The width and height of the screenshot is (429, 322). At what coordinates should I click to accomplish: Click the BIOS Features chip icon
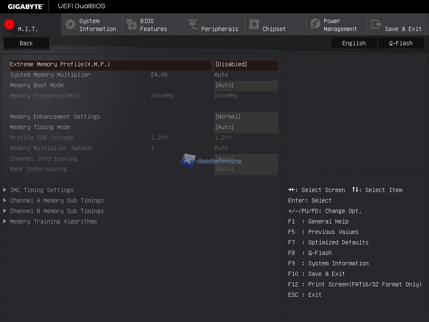[132, 24]
